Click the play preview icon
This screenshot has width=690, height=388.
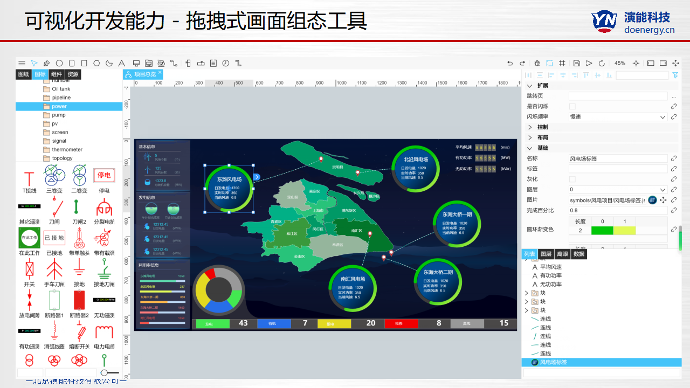click(x=589, y=63)
